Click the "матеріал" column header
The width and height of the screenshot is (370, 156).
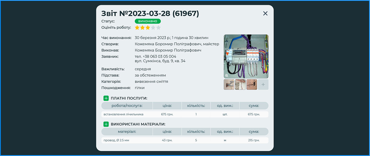click(127, 132)
